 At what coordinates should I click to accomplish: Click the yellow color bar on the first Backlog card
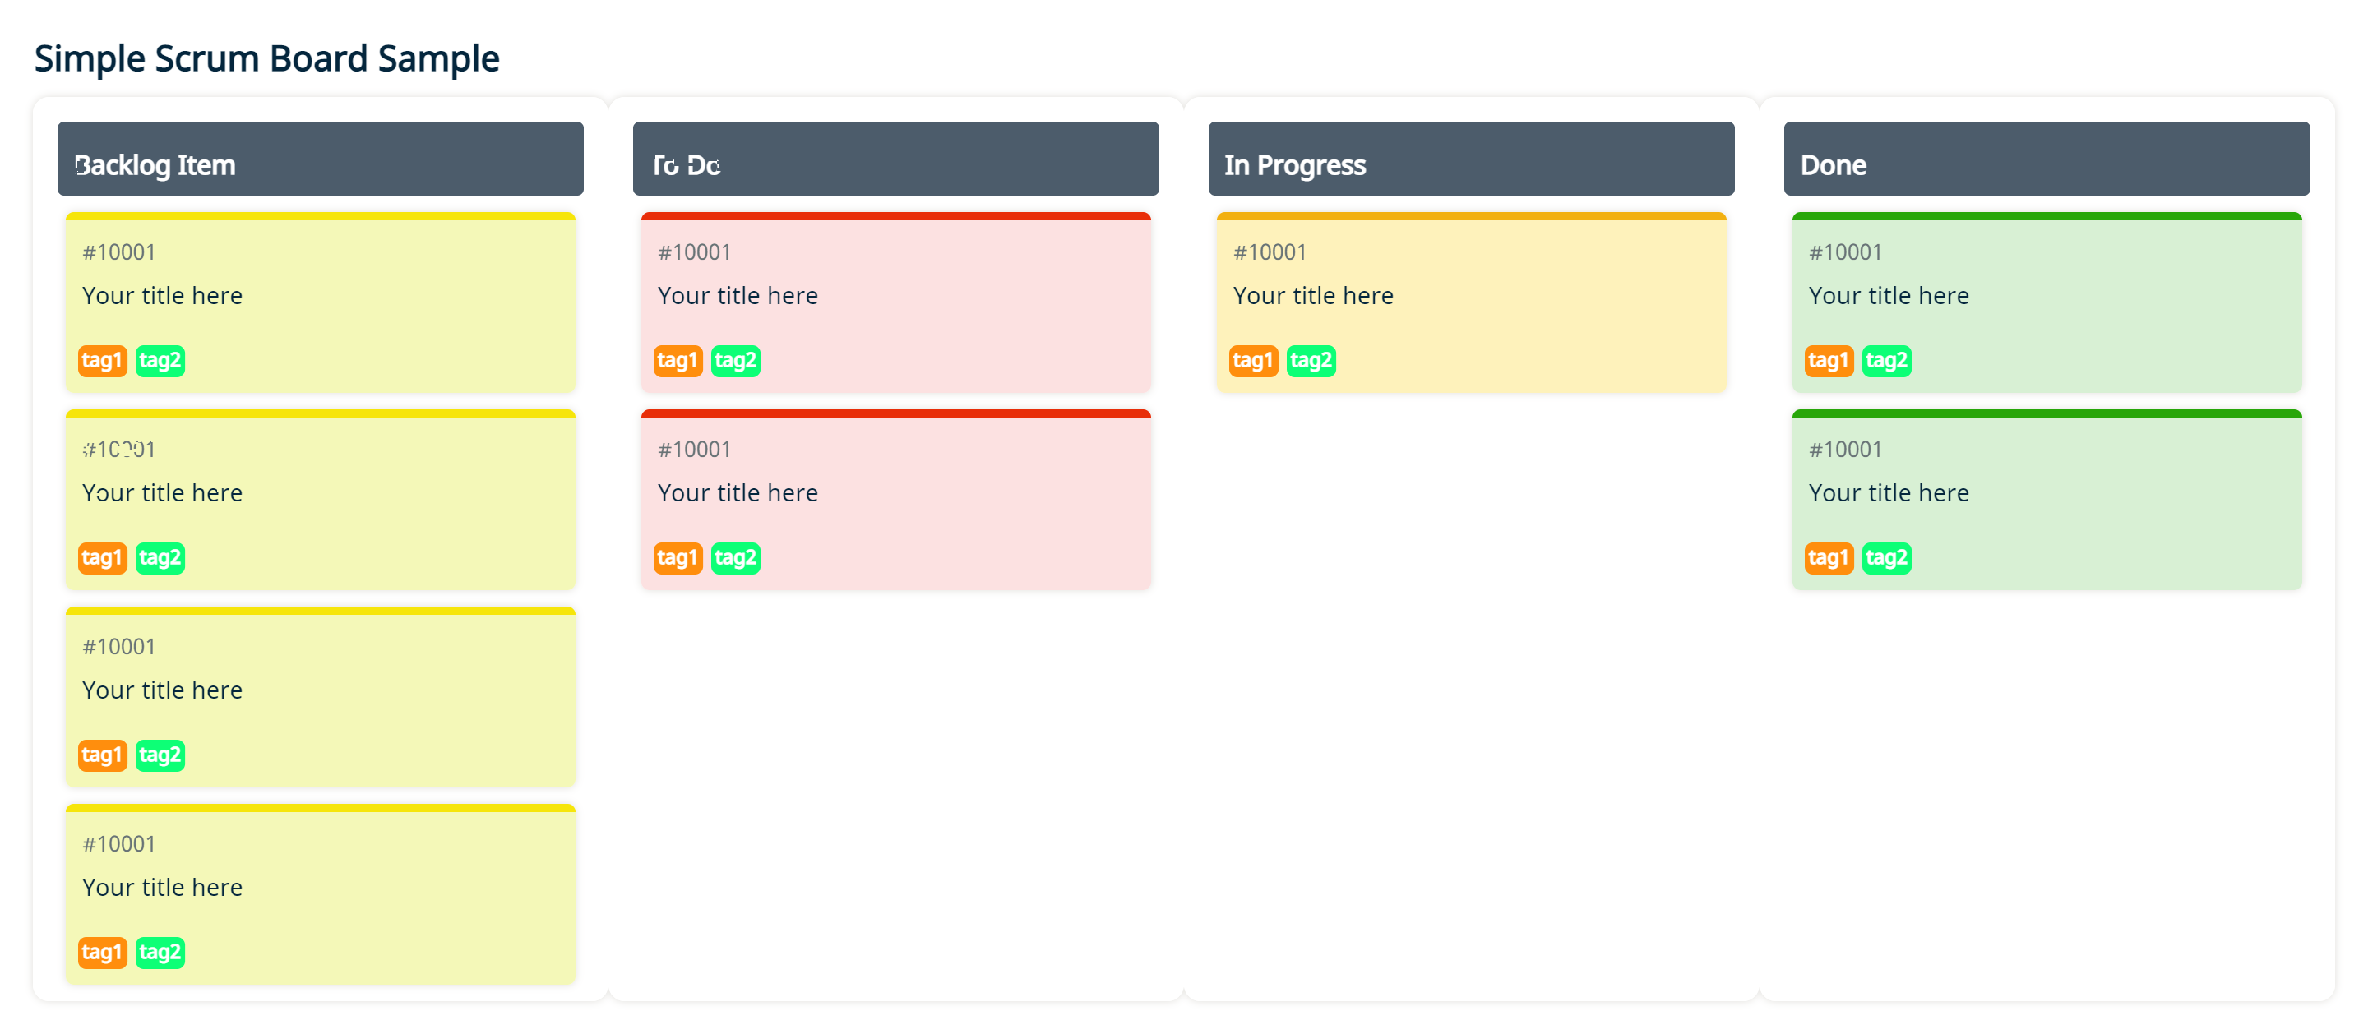coord(320,217)
